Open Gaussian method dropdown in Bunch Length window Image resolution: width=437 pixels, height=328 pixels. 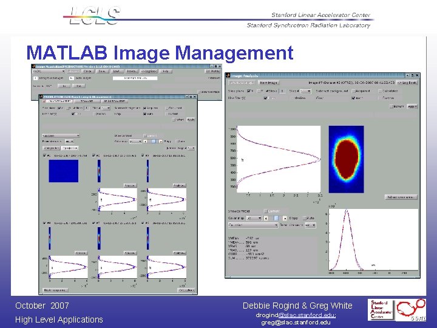61,135
